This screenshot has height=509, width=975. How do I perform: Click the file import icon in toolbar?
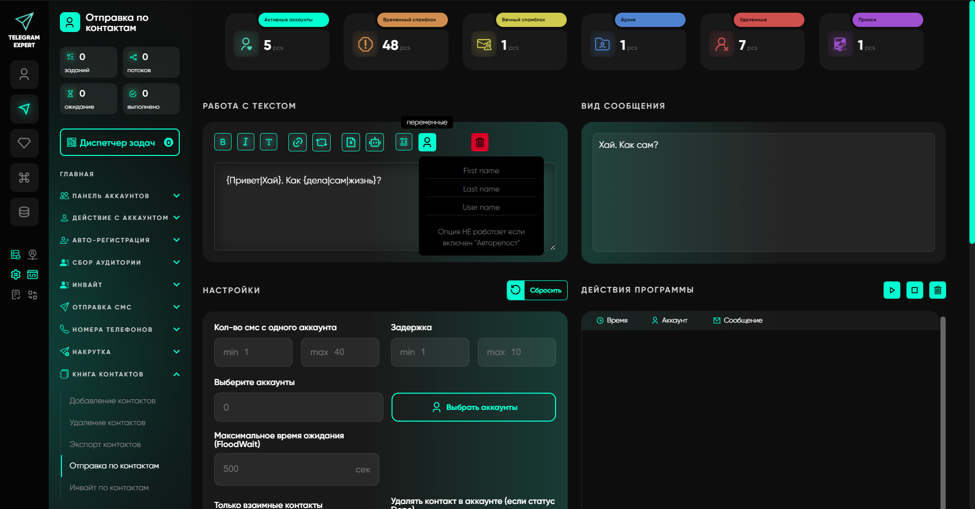point(351,142)
